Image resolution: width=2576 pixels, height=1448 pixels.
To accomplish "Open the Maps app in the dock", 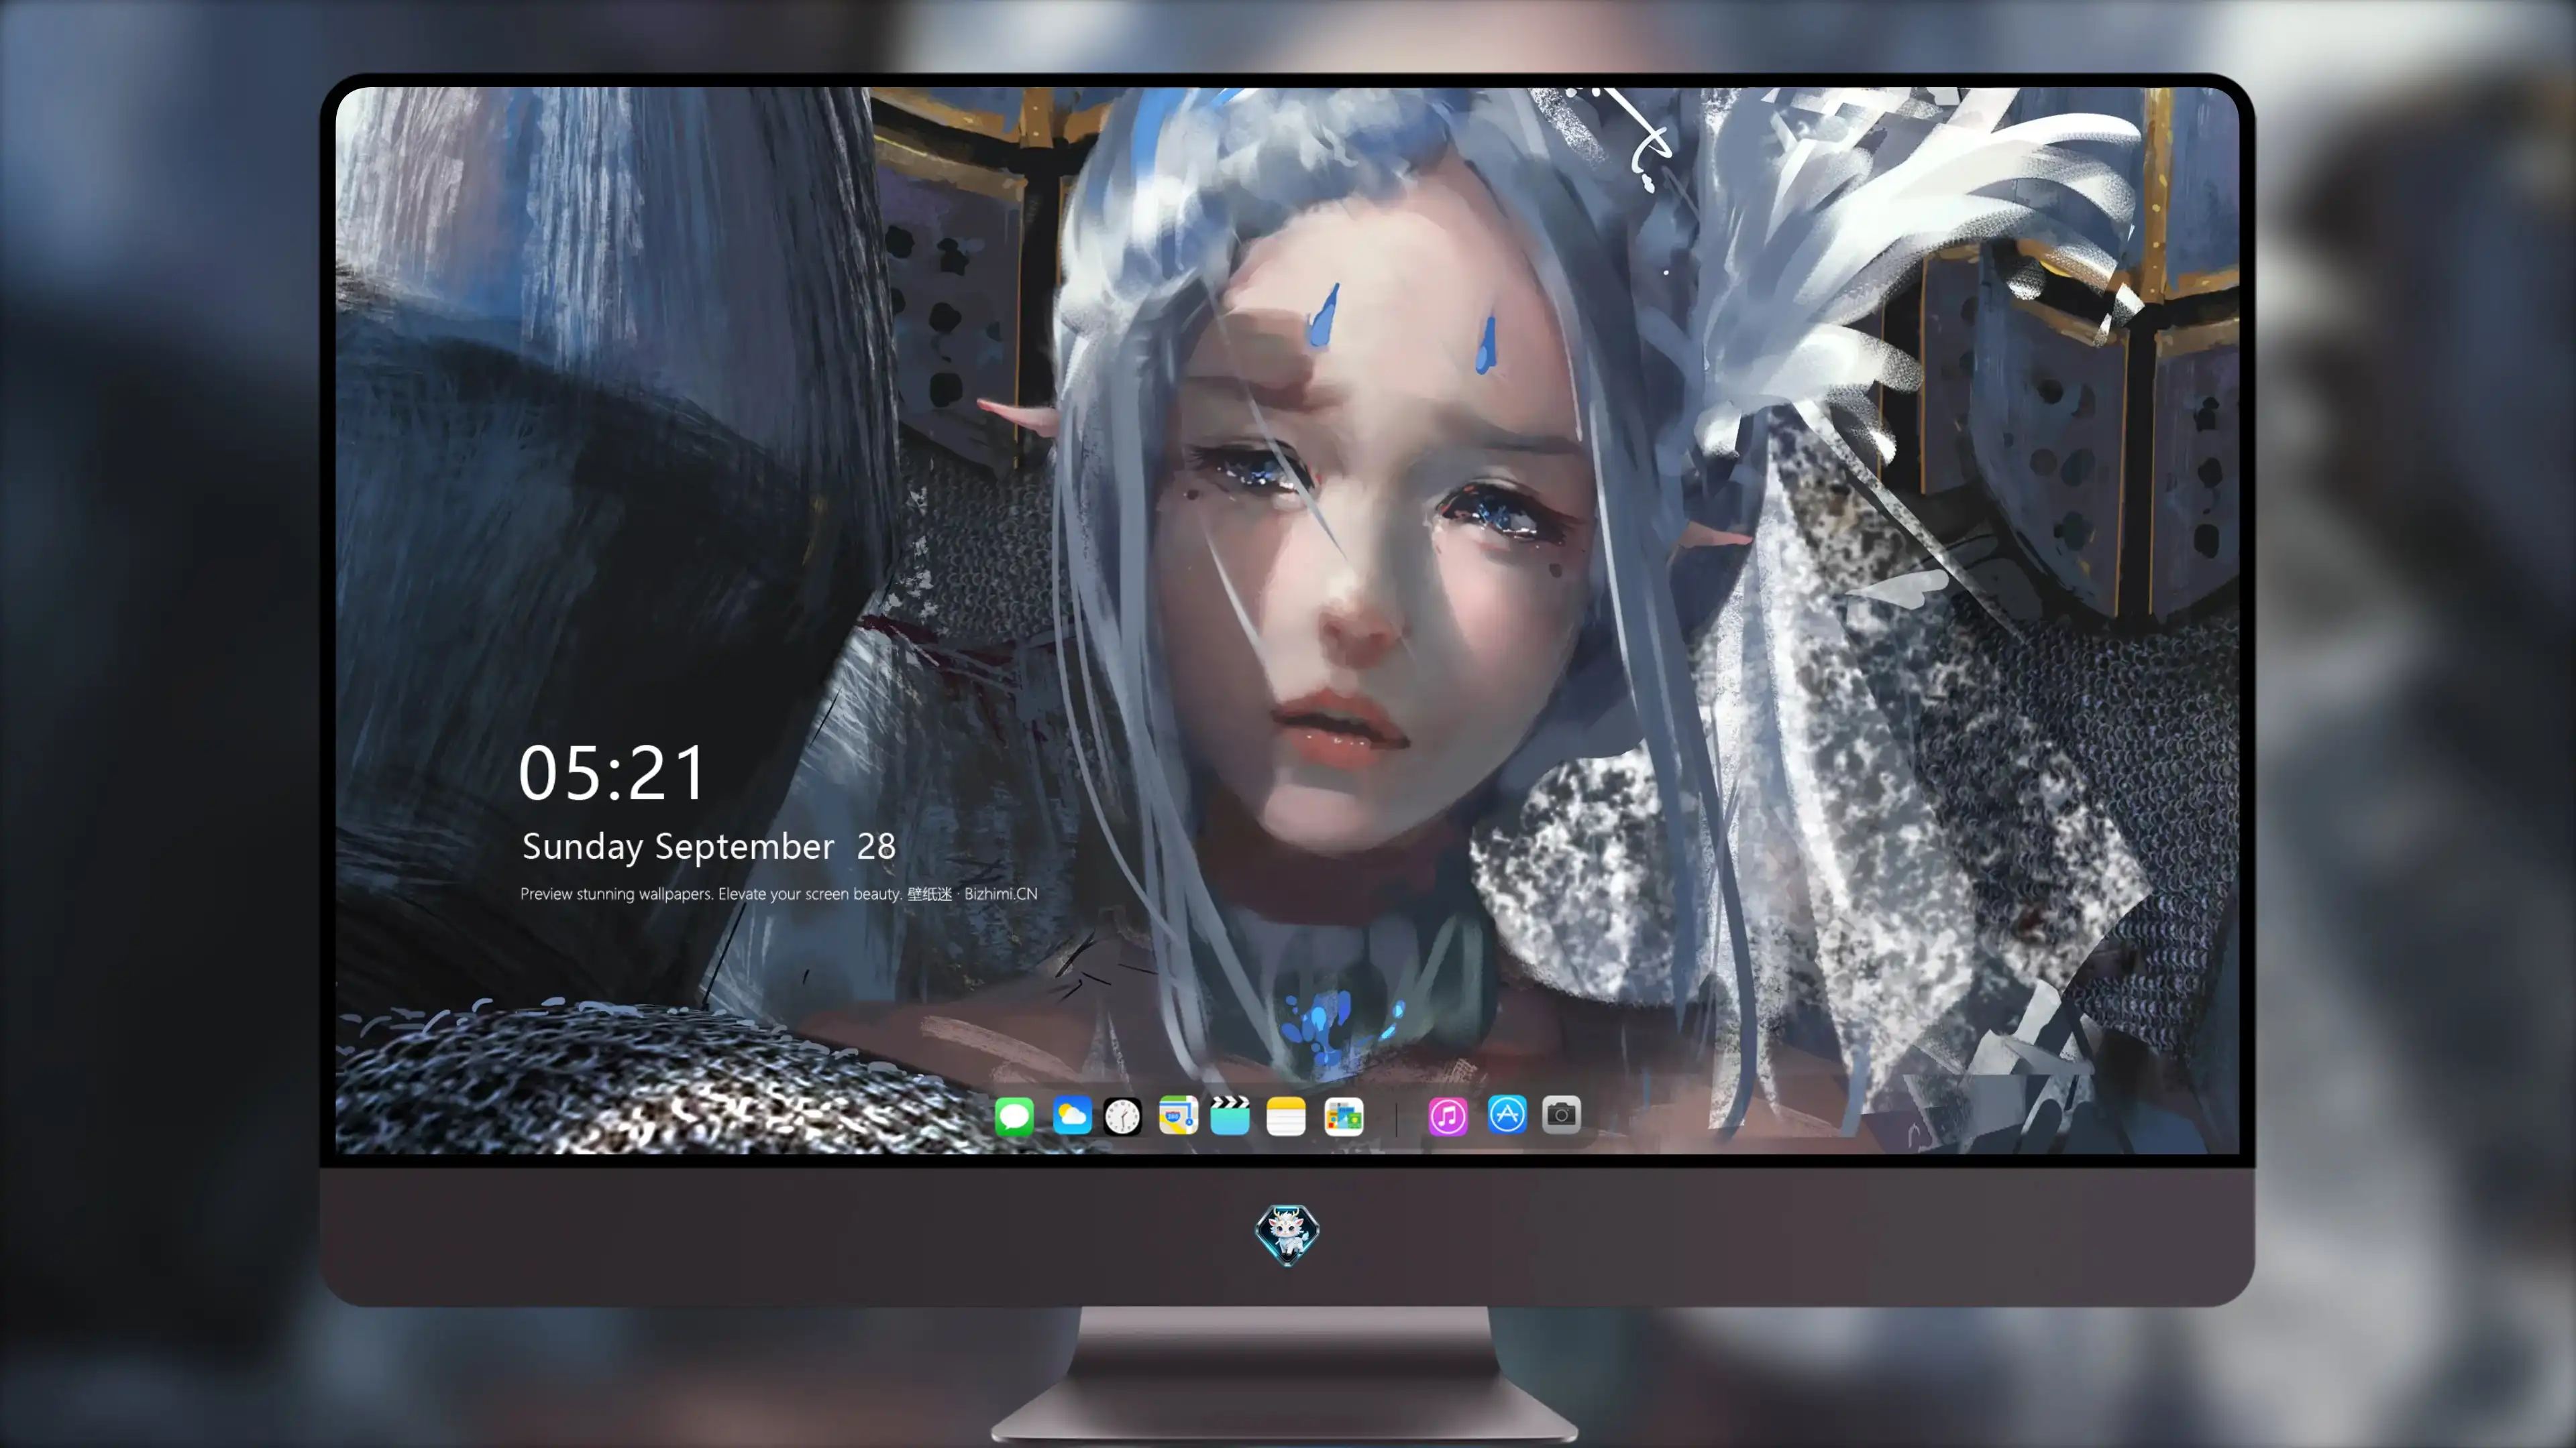I will (x=1178, y=1115).
